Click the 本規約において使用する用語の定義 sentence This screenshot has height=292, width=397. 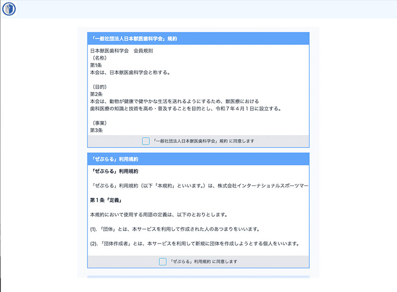coord(159,215)
